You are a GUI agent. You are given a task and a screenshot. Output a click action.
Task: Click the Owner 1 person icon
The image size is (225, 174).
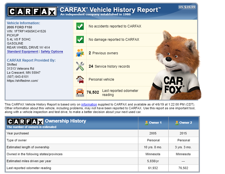click(146, 123)
